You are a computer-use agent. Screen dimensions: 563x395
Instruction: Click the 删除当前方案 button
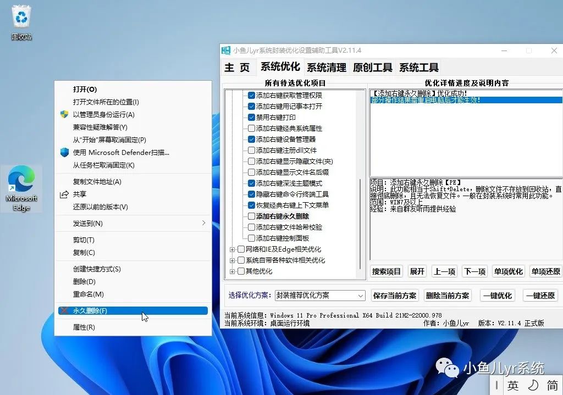pyautogui.click(x=448, y=296)
